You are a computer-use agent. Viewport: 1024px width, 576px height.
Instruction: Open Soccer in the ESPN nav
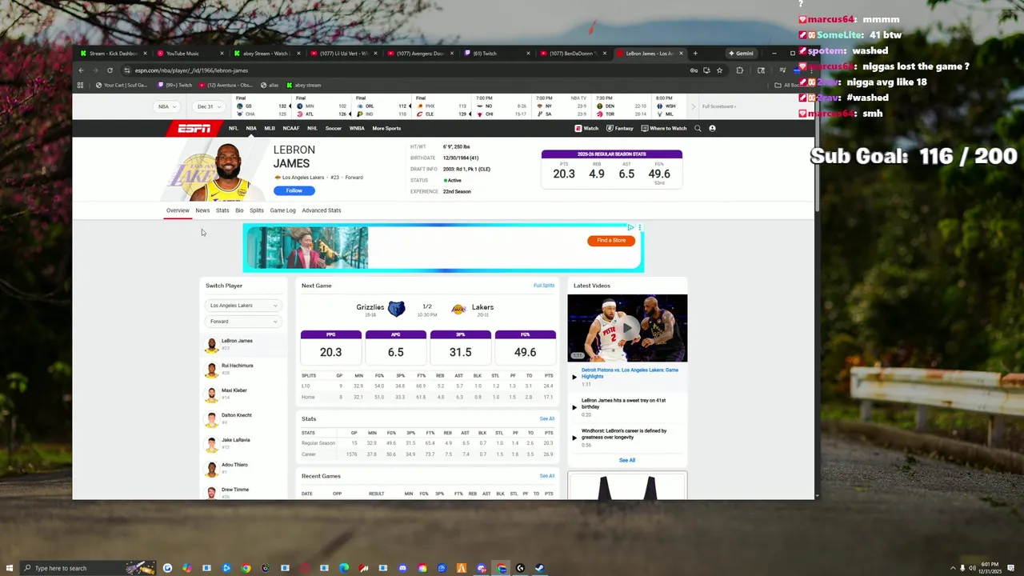click(334, 128)
